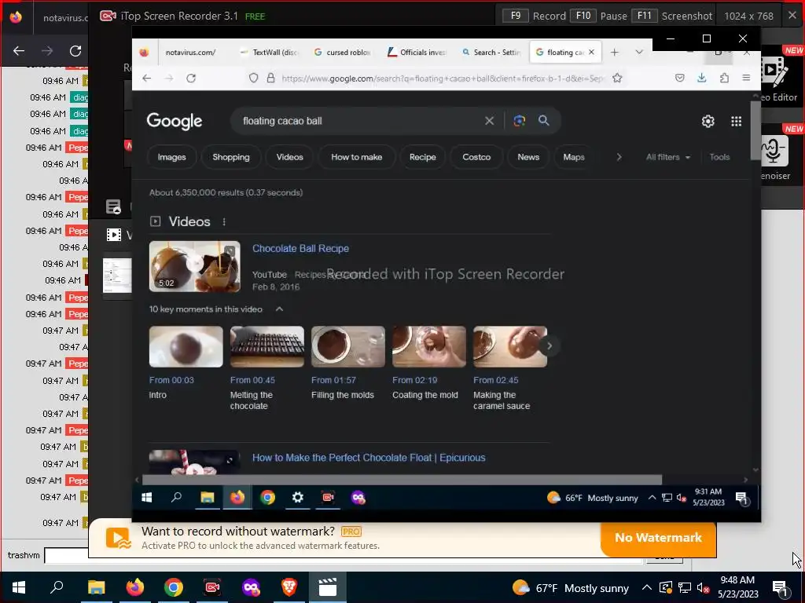Image resolution: width=805 pixels, height=603 pixels.
Task: Select the News filter chip
Action: (x=528, y=157)
